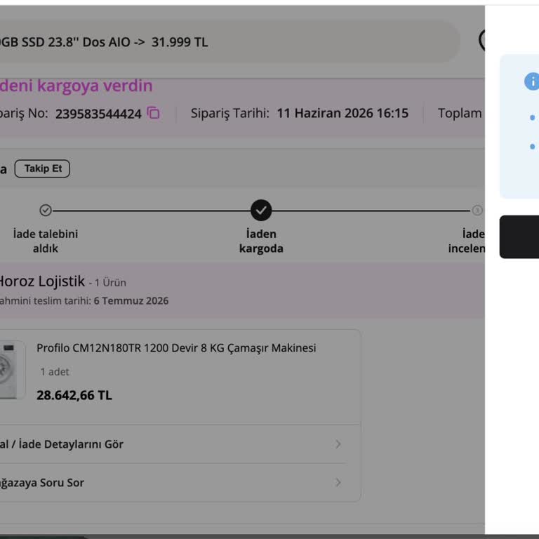Image resolution: width=539 pixels, height=539 pixels.
Task: Open Profilo CM12N180TR product title
Action: pos(176,348)
